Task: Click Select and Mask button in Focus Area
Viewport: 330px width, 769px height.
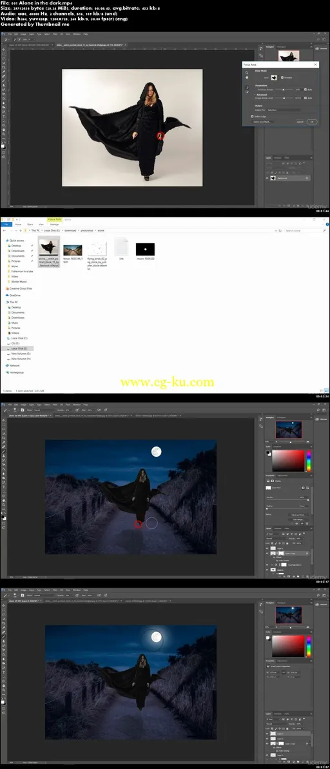Action: coord(263,122)
